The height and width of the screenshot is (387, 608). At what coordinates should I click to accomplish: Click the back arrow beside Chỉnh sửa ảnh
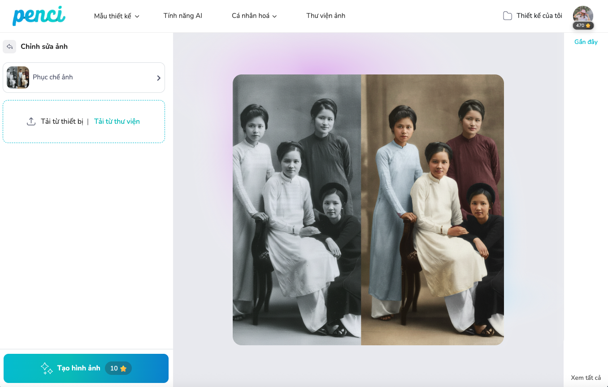click(9, 47)
